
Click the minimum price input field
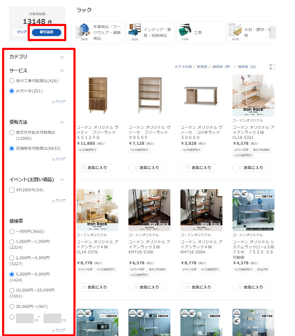25,318
